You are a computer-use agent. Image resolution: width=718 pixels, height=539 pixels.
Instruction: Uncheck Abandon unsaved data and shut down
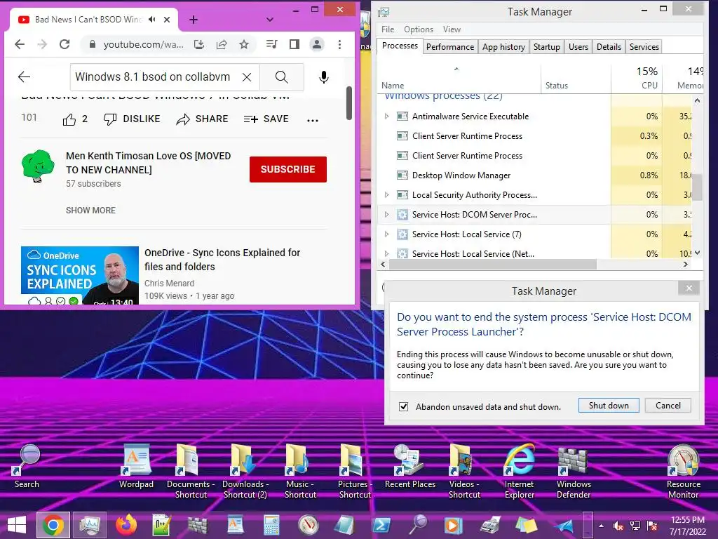pyautogui.click(x=403, y=406)
